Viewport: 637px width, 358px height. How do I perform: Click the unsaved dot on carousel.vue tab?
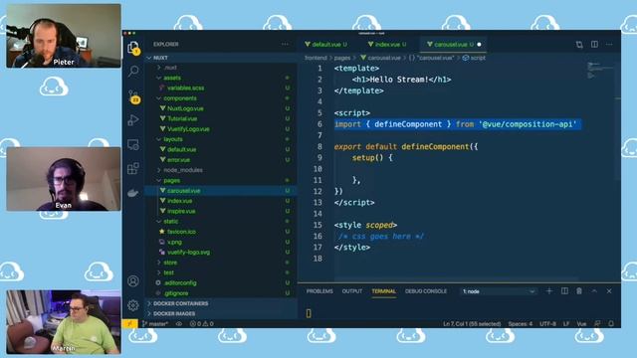coord(479,44)
